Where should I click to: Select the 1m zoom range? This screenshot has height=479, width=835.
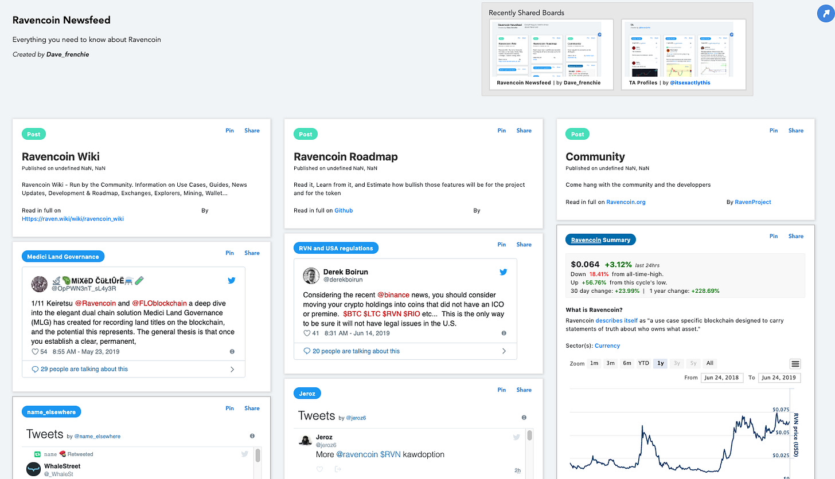pos(594,363)
